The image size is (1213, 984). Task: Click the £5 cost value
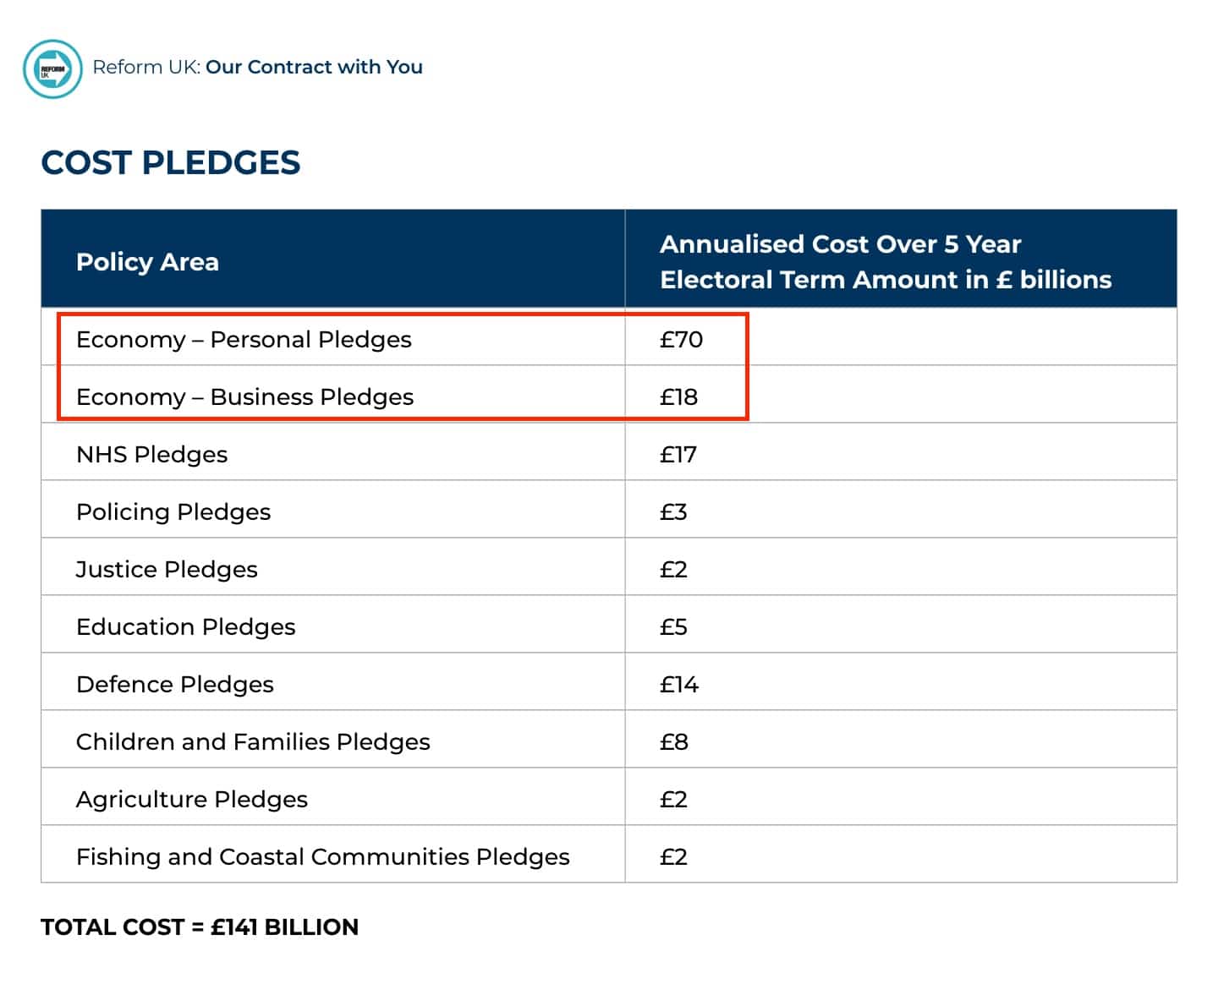coord(673,627)
